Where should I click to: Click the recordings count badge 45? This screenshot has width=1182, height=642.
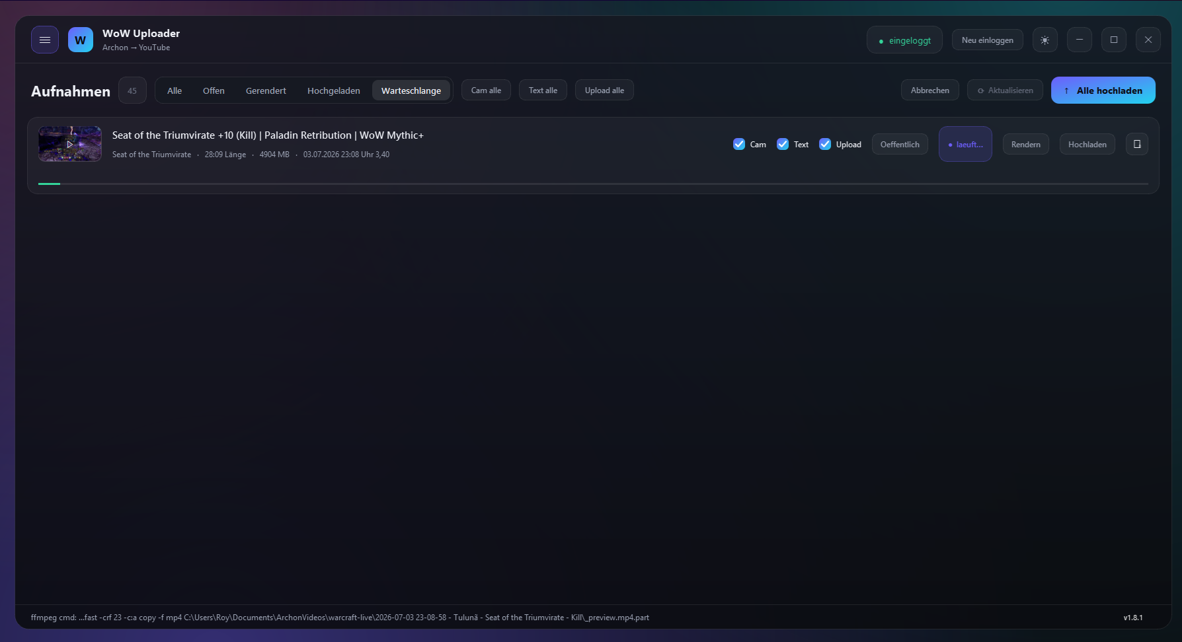pos(132,90)
